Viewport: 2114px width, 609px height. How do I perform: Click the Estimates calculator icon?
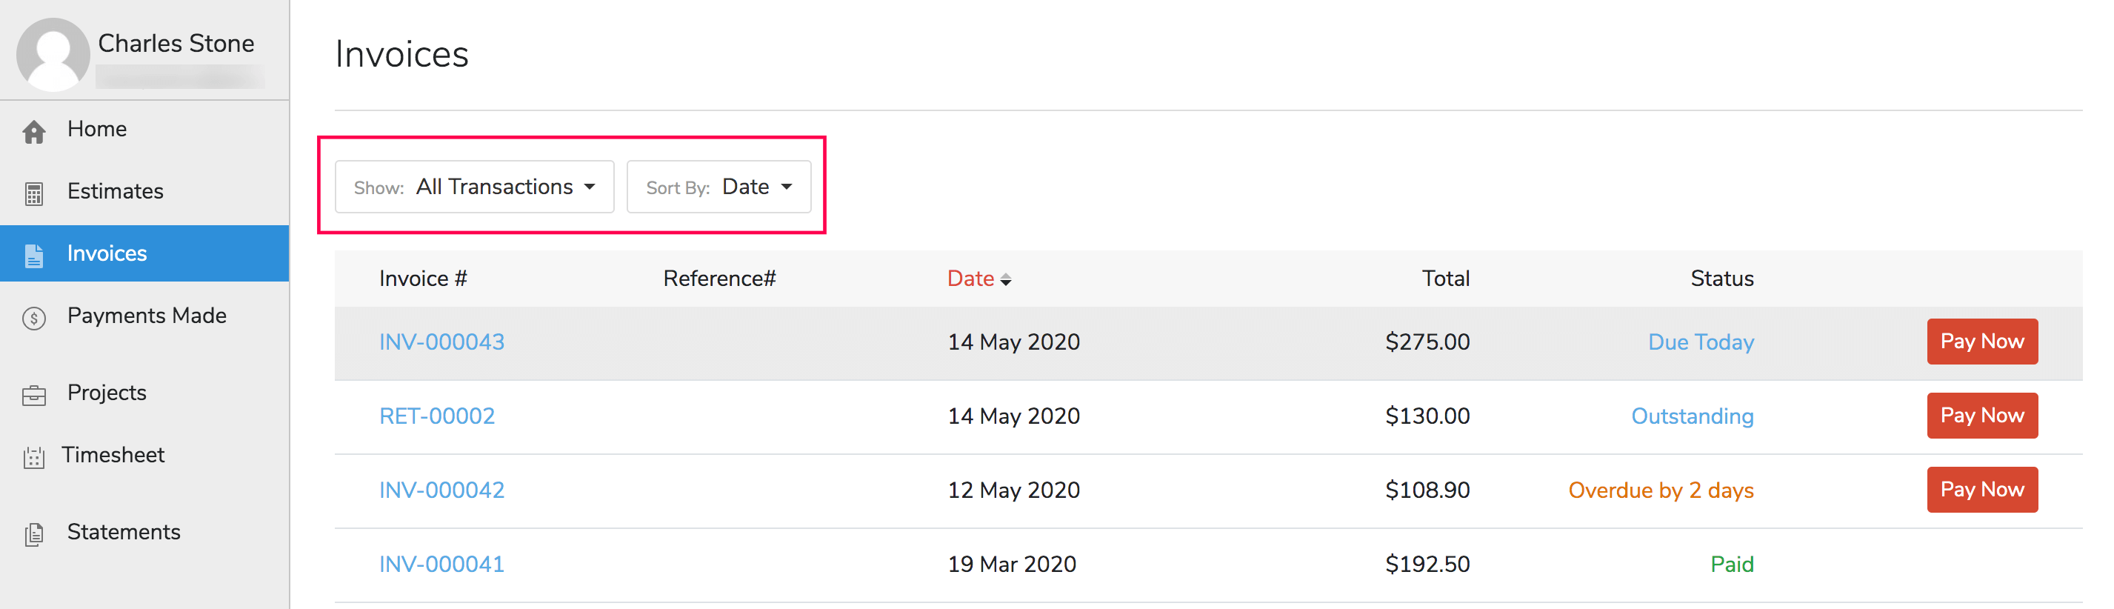(x=33, y=193)
